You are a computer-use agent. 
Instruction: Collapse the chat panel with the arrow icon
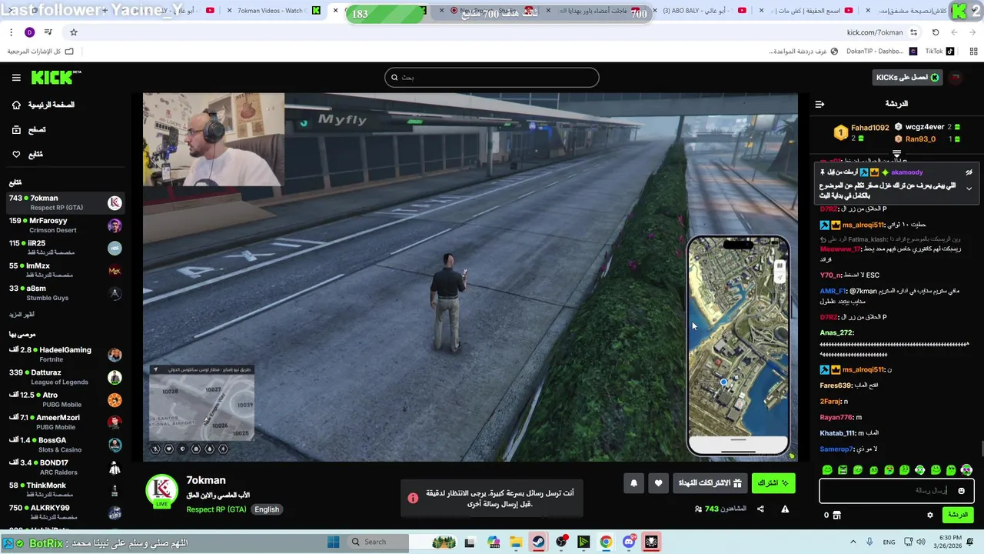pos(819,104)
